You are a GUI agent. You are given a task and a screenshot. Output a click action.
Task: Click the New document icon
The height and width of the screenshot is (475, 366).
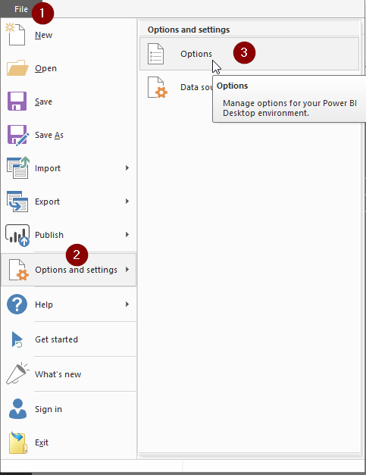pyautogui.click(x=15, y=34)
